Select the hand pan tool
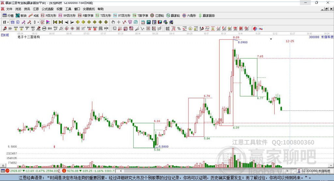 click(x=113, y=22)
